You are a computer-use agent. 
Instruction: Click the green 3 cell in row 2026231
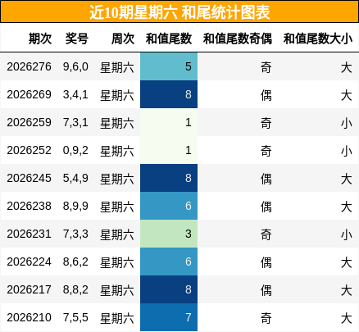tap(169, 234)
